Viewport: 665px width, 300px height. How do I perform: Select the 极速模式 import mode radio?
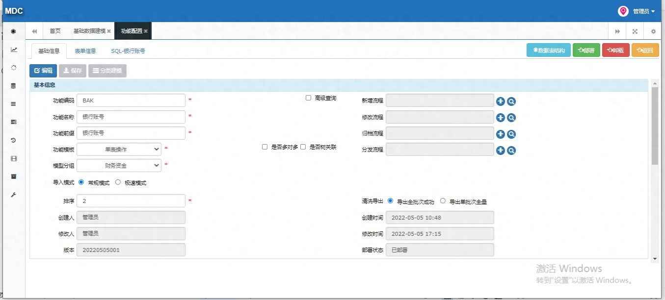[118, 182]
